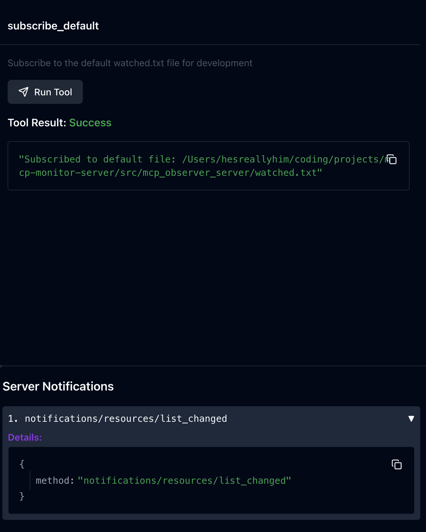Viewport: 426px width, 532px height.
Task: Click the purple Details label
Action: (x=25, y=437)
